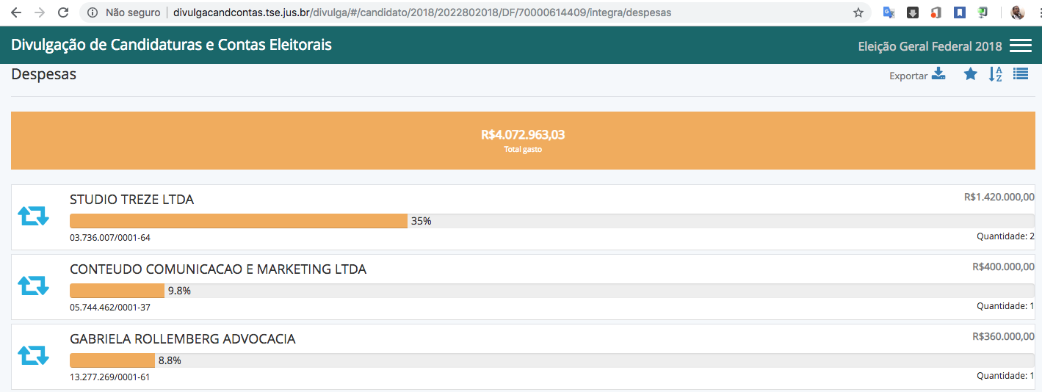Screen dimensions: 1042x392
Task: Sort expenses with the A-Z icon
Action: coord(996,74)
